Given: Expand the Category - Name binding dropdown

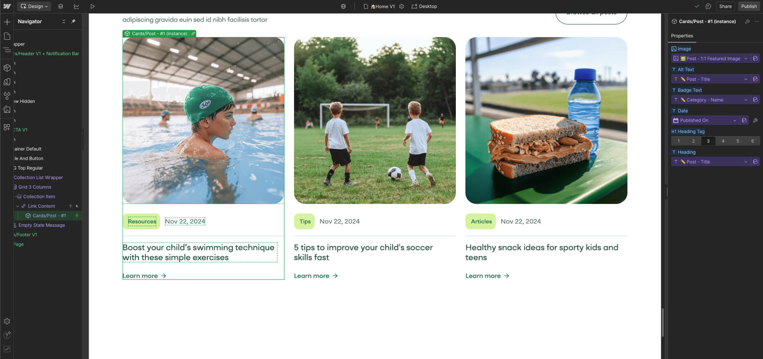Looking at the screenshot, I should 710,100.
